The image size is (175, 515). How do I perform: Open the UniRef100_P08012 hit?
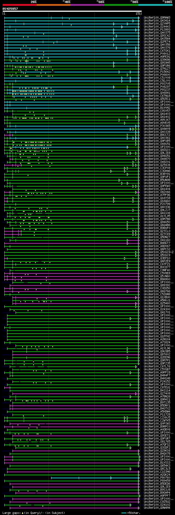pos(157,54)
